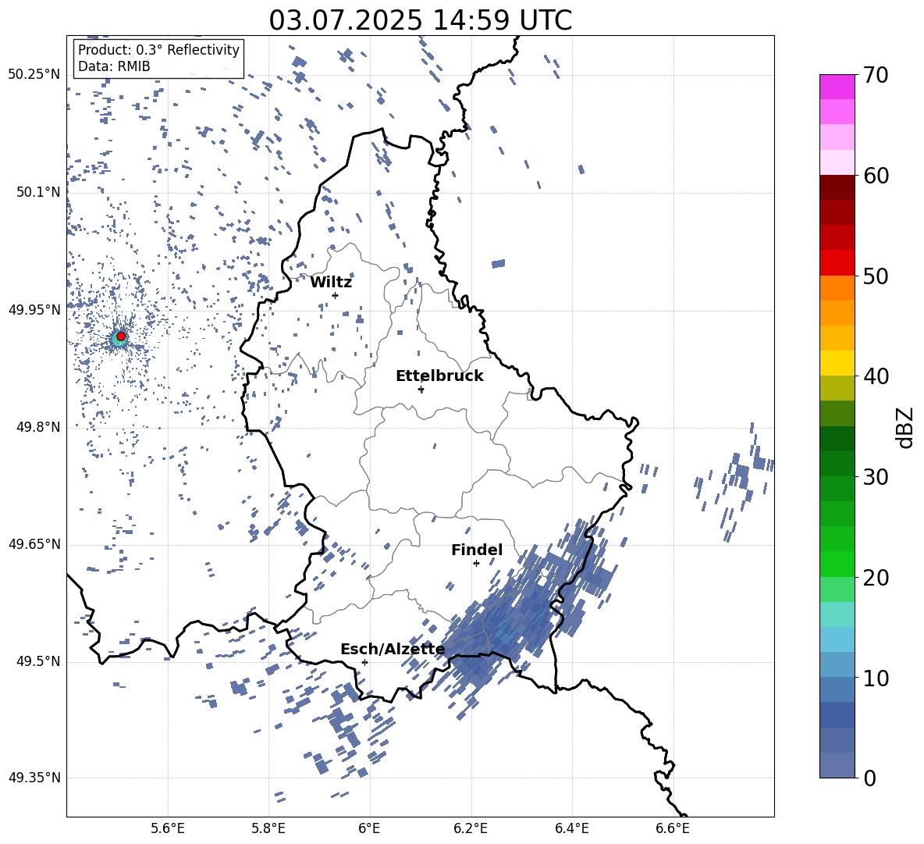Screen dimensions: 924x844
Task: Click the 5.6°E longitude label
Action: pyautogui.click(x=168, y=828)
